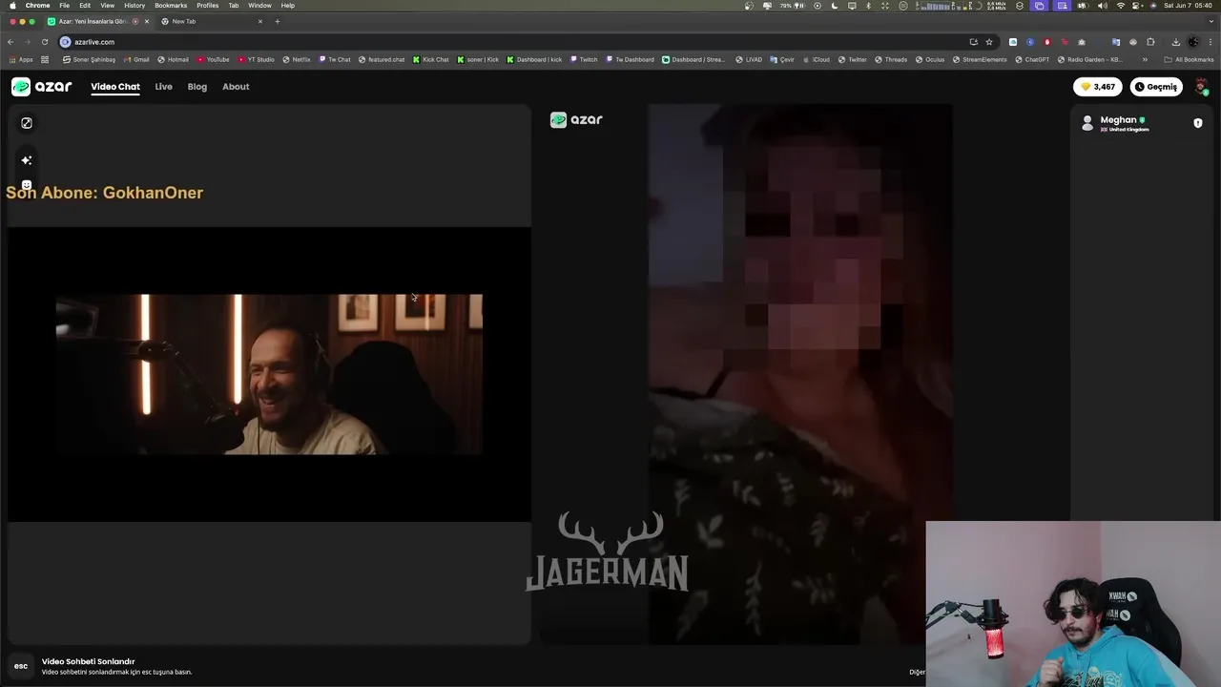Show hidden bookmarks with the overflow chevron
This screenshot has width=1221, height=687.
tap(1145, 59)
